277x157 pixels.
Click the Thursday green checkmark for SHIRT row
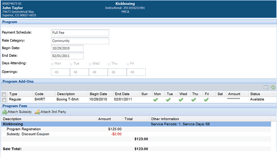click(x=194, y=100)
